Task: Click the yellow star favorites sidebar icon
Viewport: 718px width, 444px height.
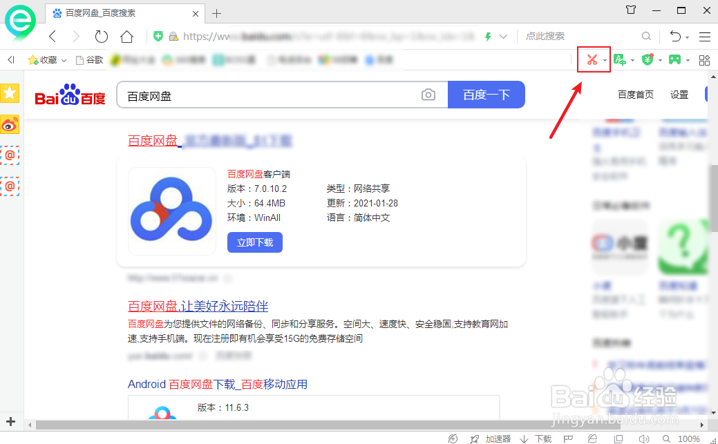Action: (10, 93)
